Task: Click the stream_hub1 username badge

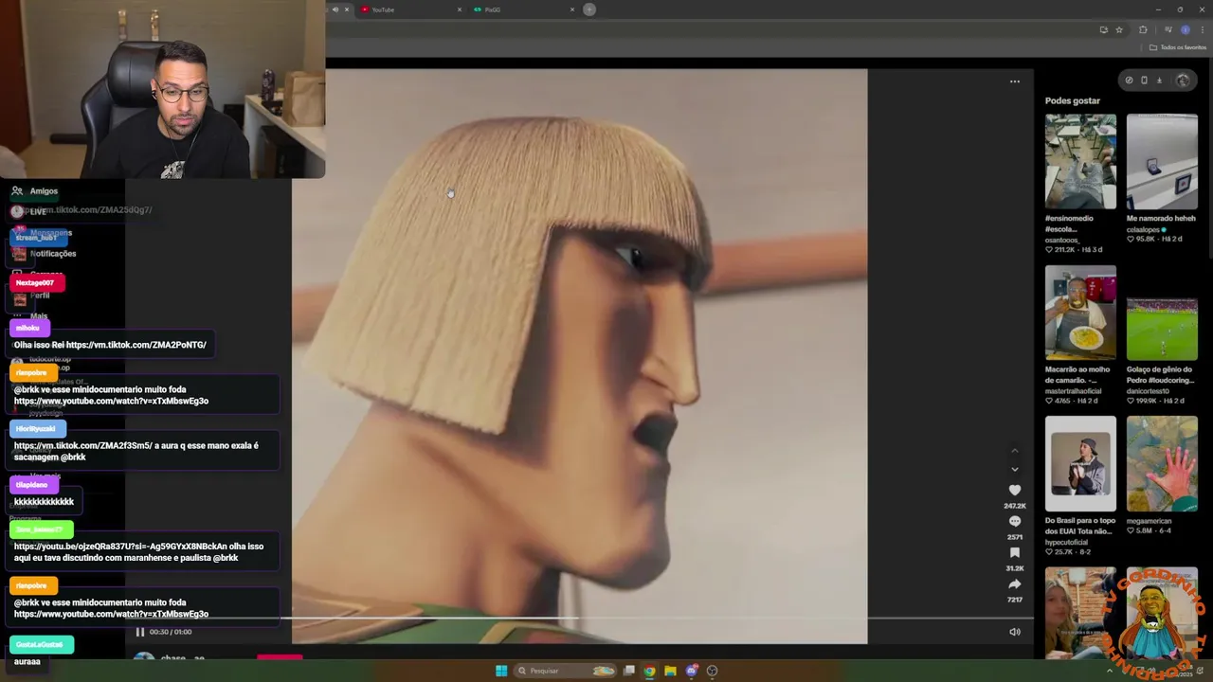Action: pos(36,238)
